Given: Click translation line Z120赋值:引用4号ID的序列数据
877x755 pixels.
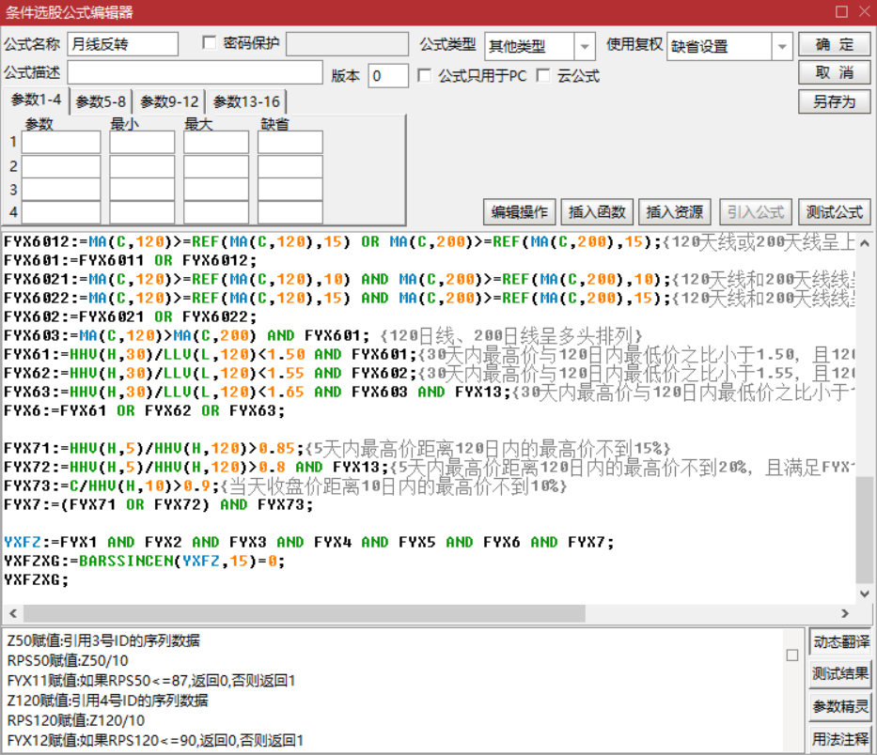Looking at the screenshot, I should tap(107, 701).
